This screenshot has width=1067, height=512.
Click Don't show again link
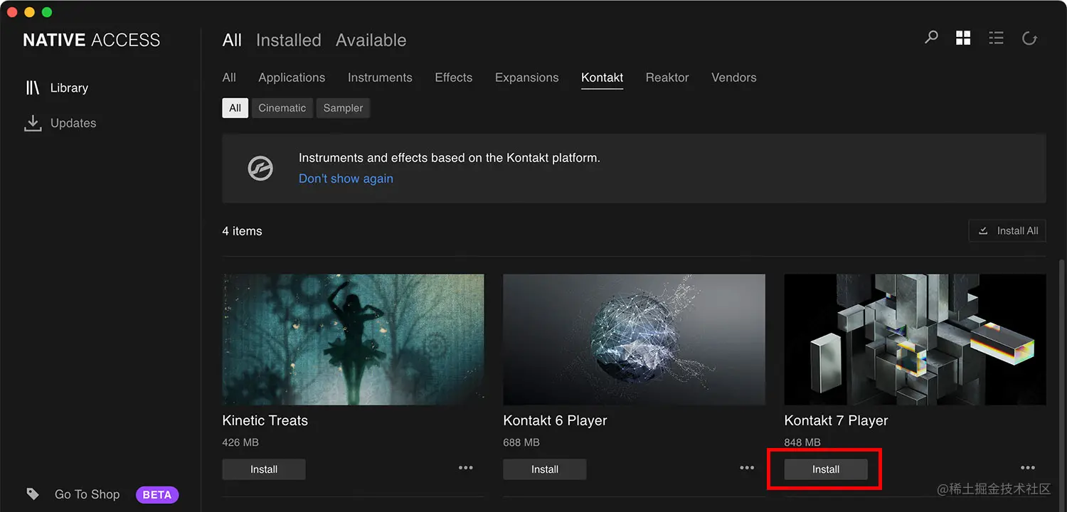point(346,178)
